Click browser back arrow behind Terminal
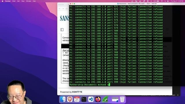Screen dimensions: 185x104 [60, 9]
